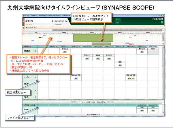Click the red marker in the overview's first year
This screenshot has height=128, width=173.
click(40, 38)
